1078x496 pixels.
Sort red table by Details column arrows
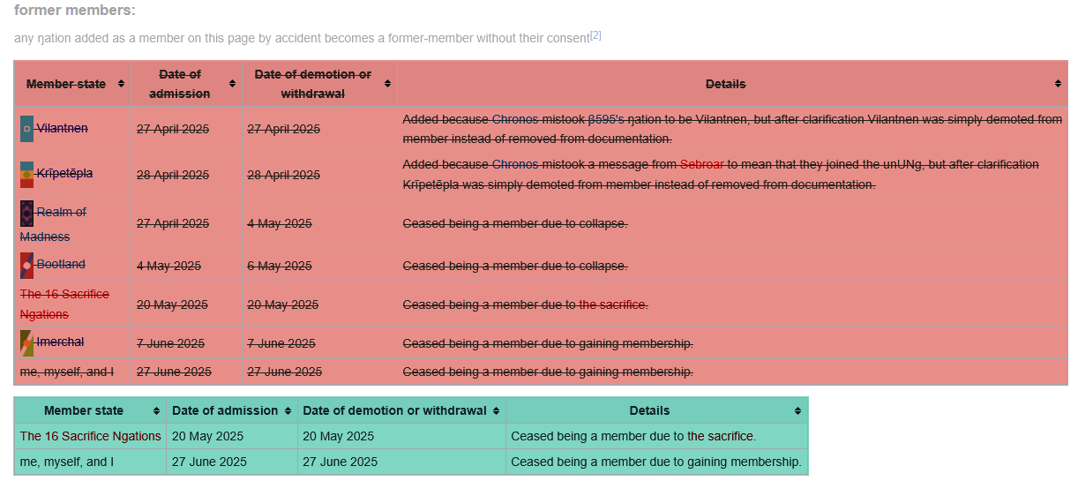1058,84
